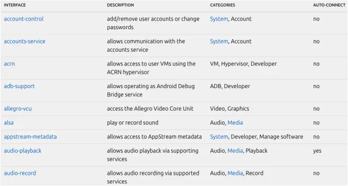
Task: Click System category in accounts-service row
Action: (x=219, y=42)
